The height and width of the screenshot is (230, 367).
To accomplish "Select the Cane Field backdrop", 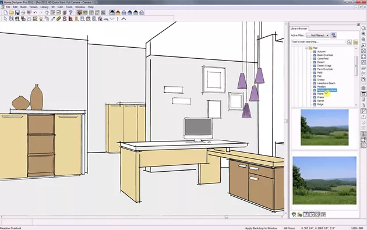I will pos(323,58).
